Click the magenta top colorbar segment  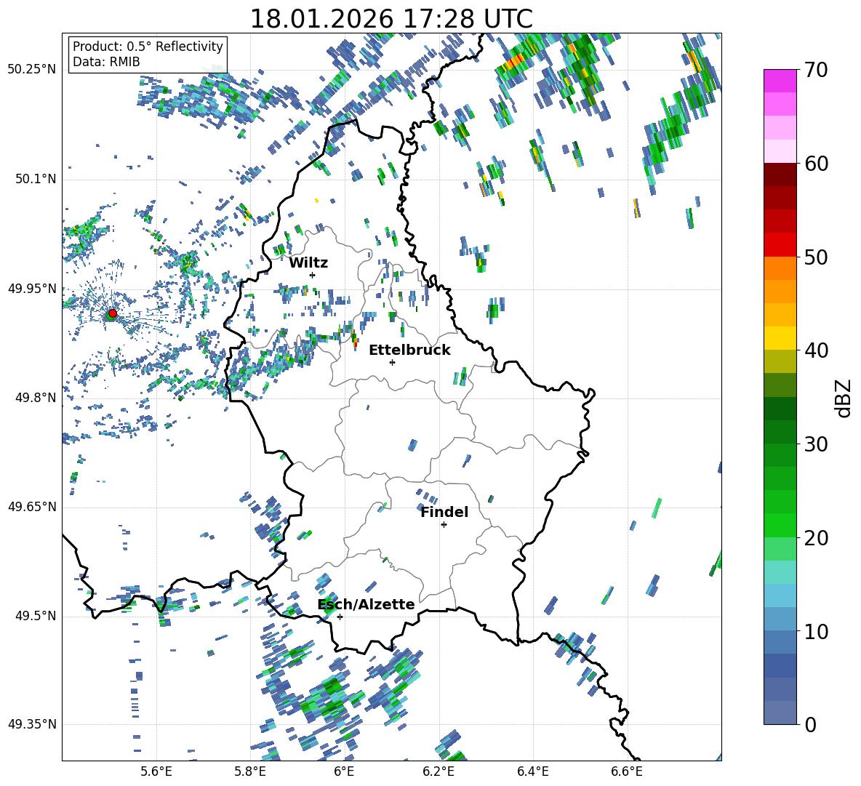click(780, 81)
